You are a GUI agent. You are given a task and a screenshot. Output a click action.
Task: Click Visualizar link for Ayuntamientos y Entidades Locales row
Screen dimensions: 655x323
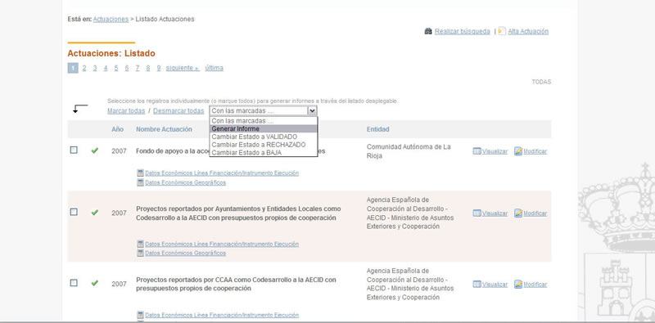[495, 213]
